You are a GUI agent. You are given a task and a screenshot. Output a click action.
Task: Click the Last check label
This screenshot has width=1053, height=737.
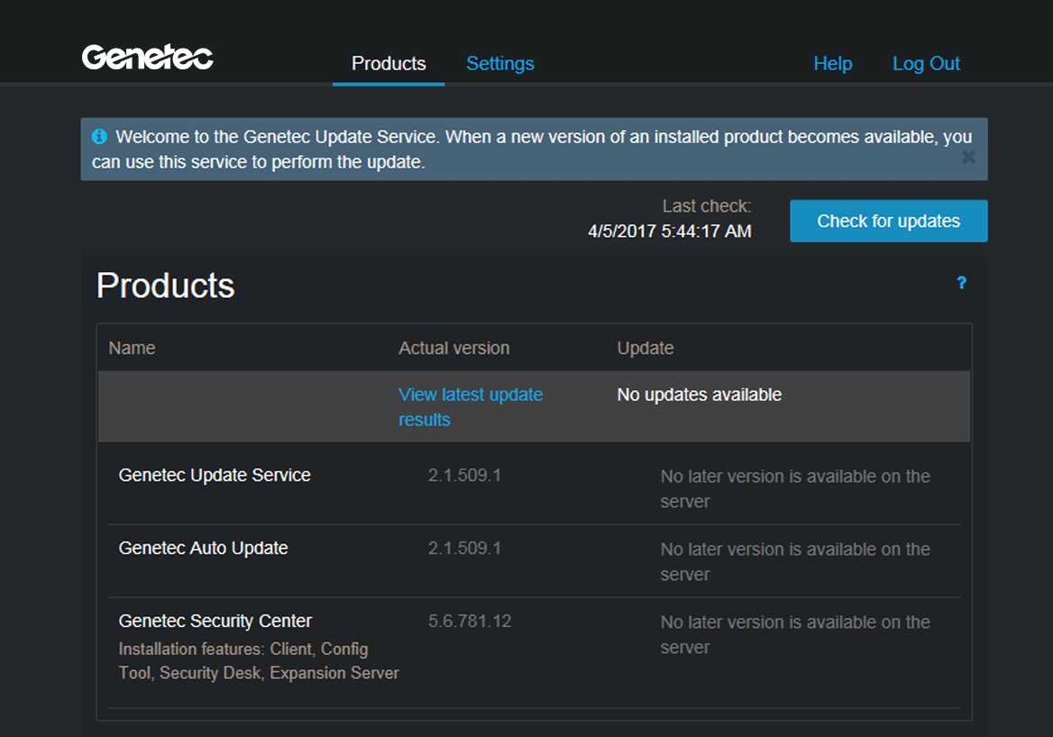(707, 206)
